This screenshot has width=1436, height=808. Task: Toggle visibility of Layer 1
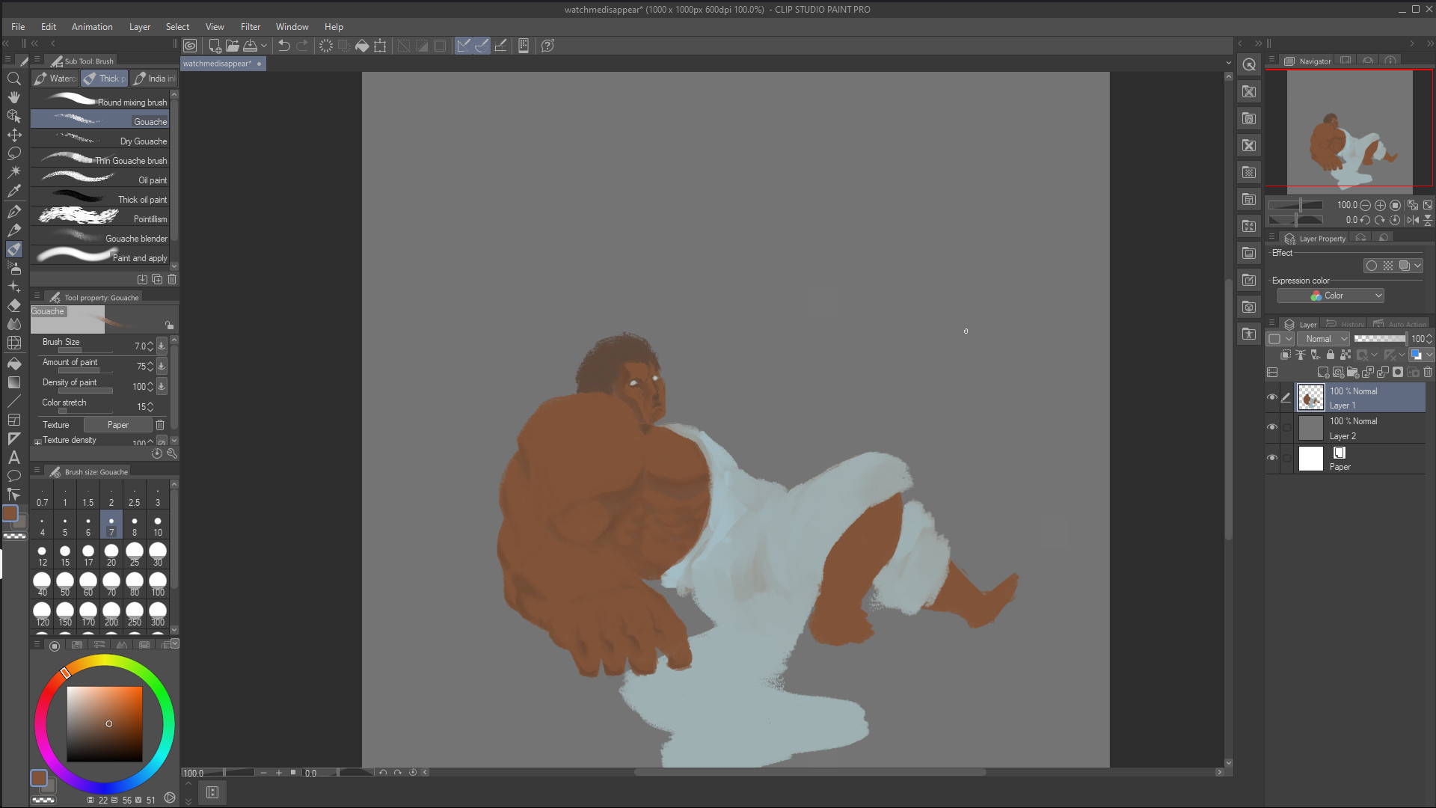pyautogui.click(x=1272, y=397)
